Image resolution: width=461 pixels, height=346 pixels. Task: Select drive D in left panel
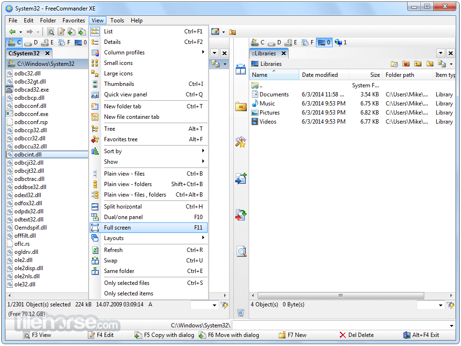click(31, 42)
